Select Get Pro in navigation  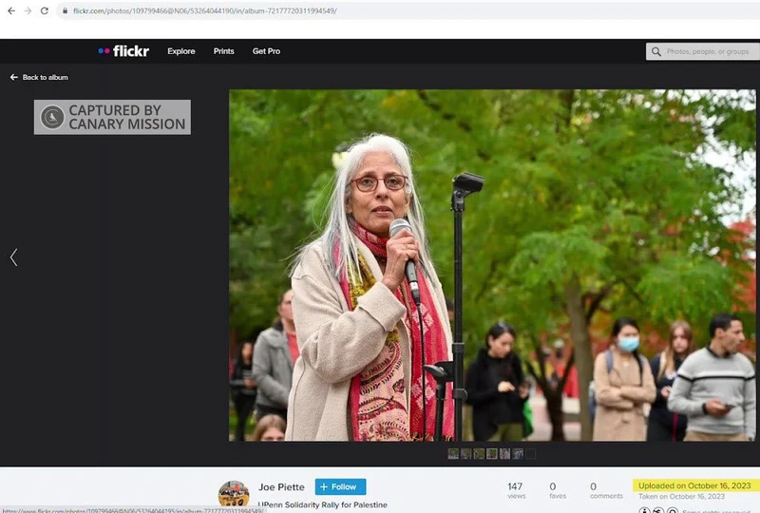266,51
